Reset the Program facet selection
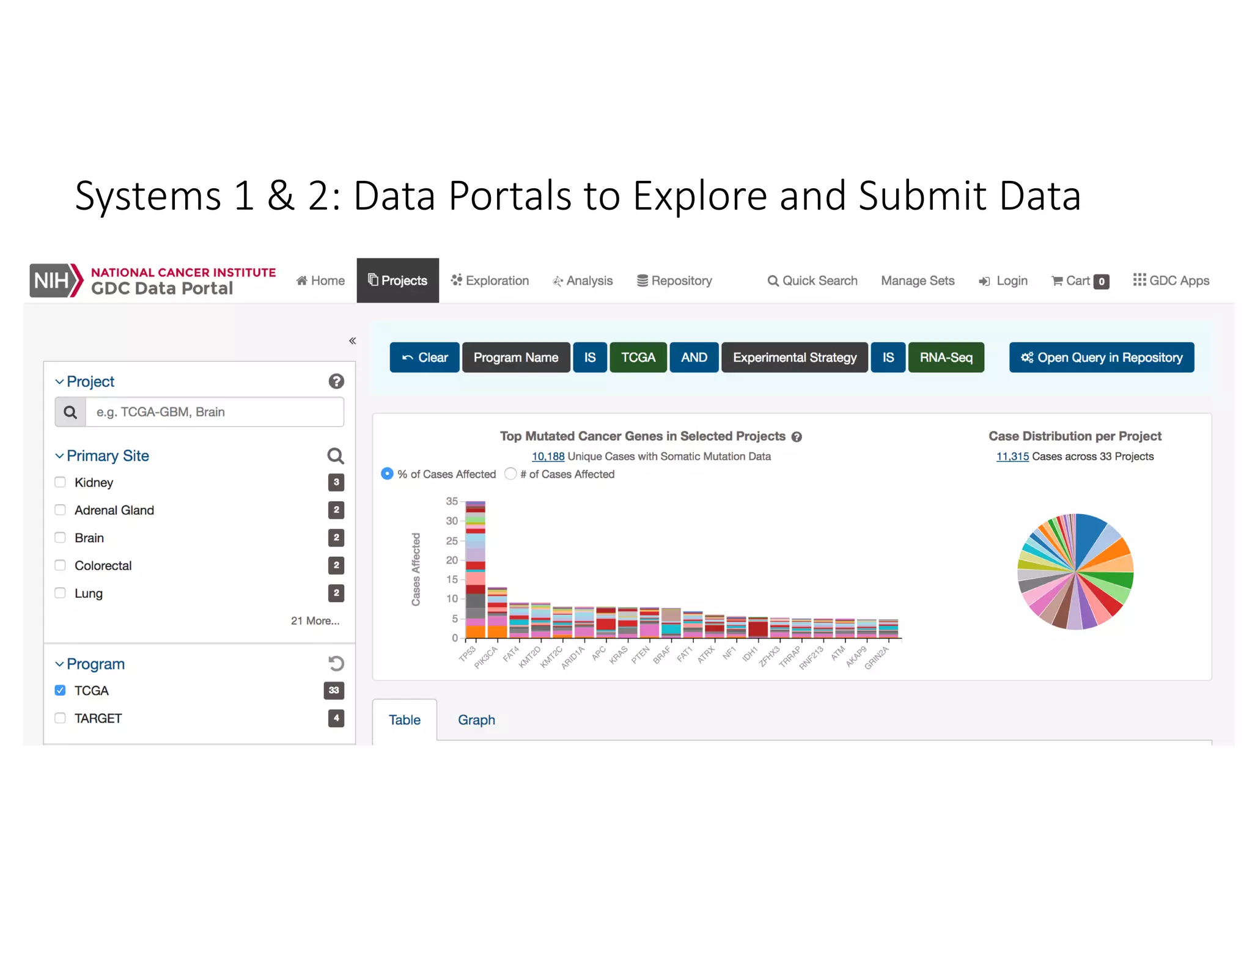The width and height of the screenshot is (1252, 967). pos(336,663)
